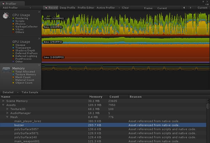Collapse the Assets tree item
The height and width of the screenshot is (143, 210).
pyautogui.click(x=3, y=105)
